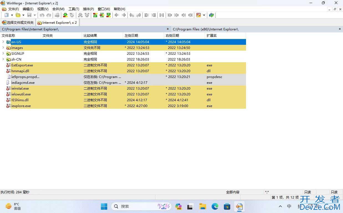Expand the zh-CN folder
Screen dimensions: 343x213
tap(3, 59)
